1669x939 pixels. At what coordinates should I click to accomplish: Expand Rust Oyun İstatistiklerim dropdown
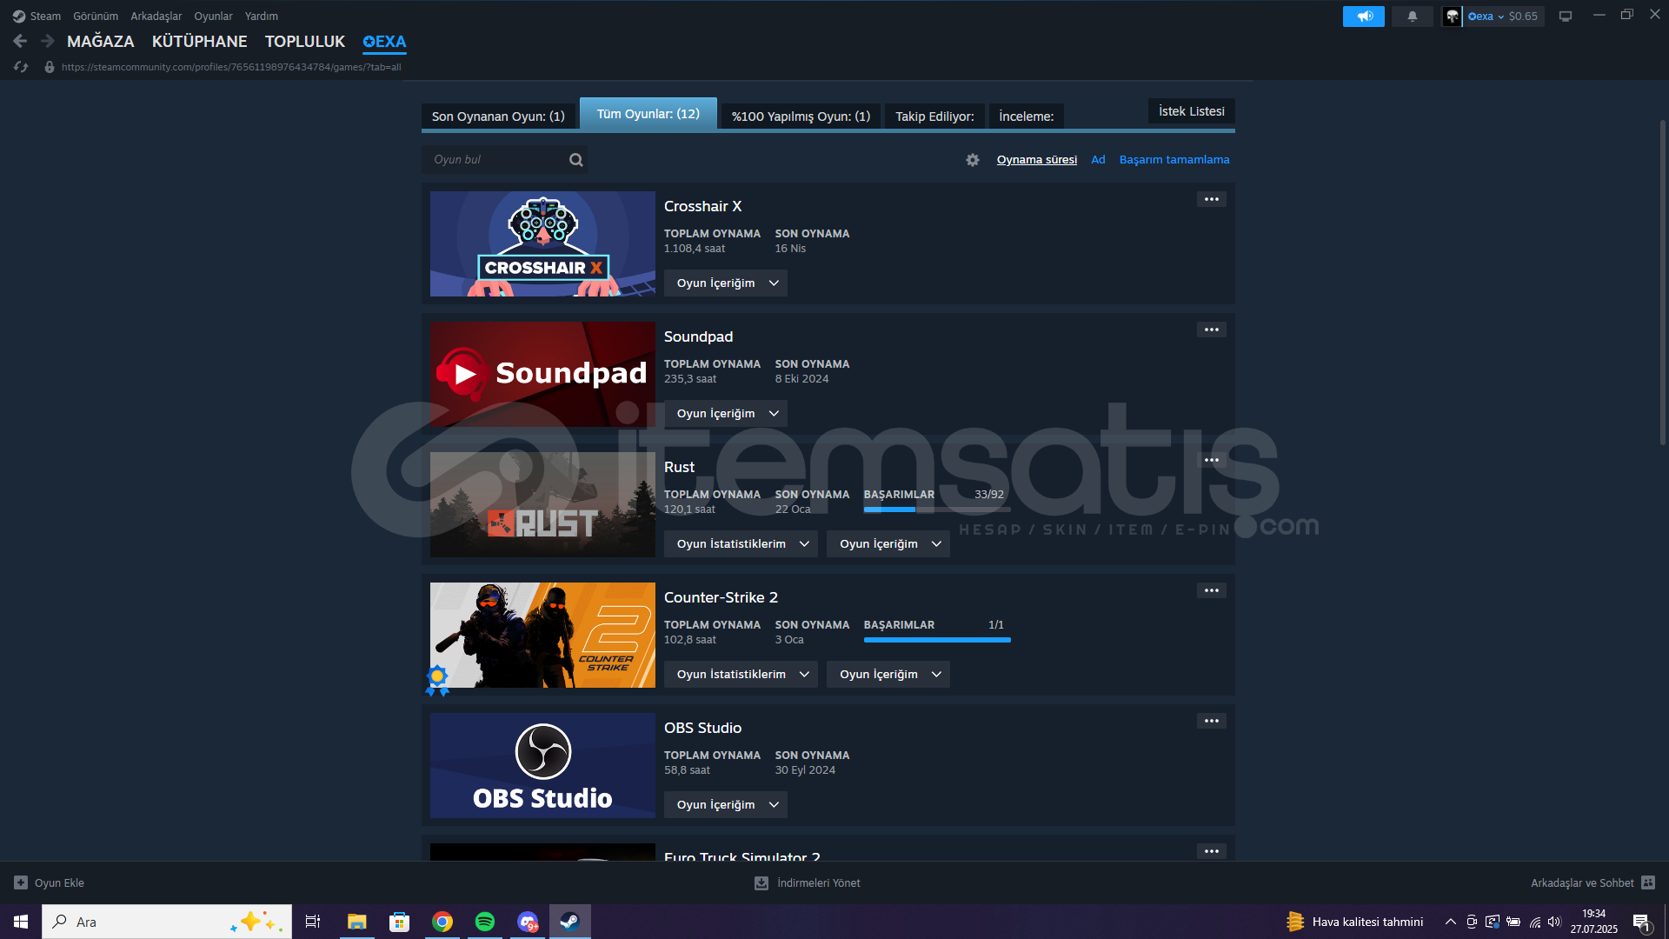pos(741,543)
